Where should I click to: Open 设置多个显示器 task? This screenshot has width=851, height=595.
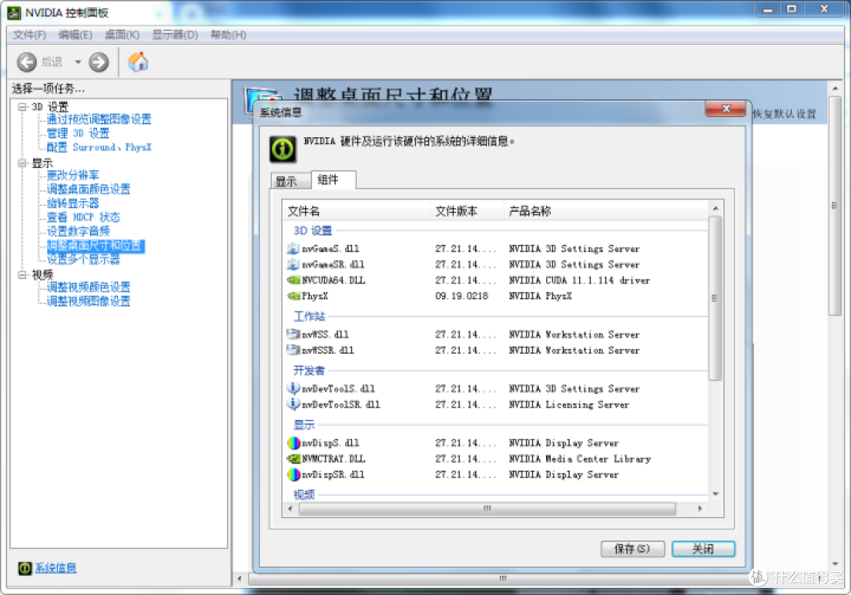83,259
